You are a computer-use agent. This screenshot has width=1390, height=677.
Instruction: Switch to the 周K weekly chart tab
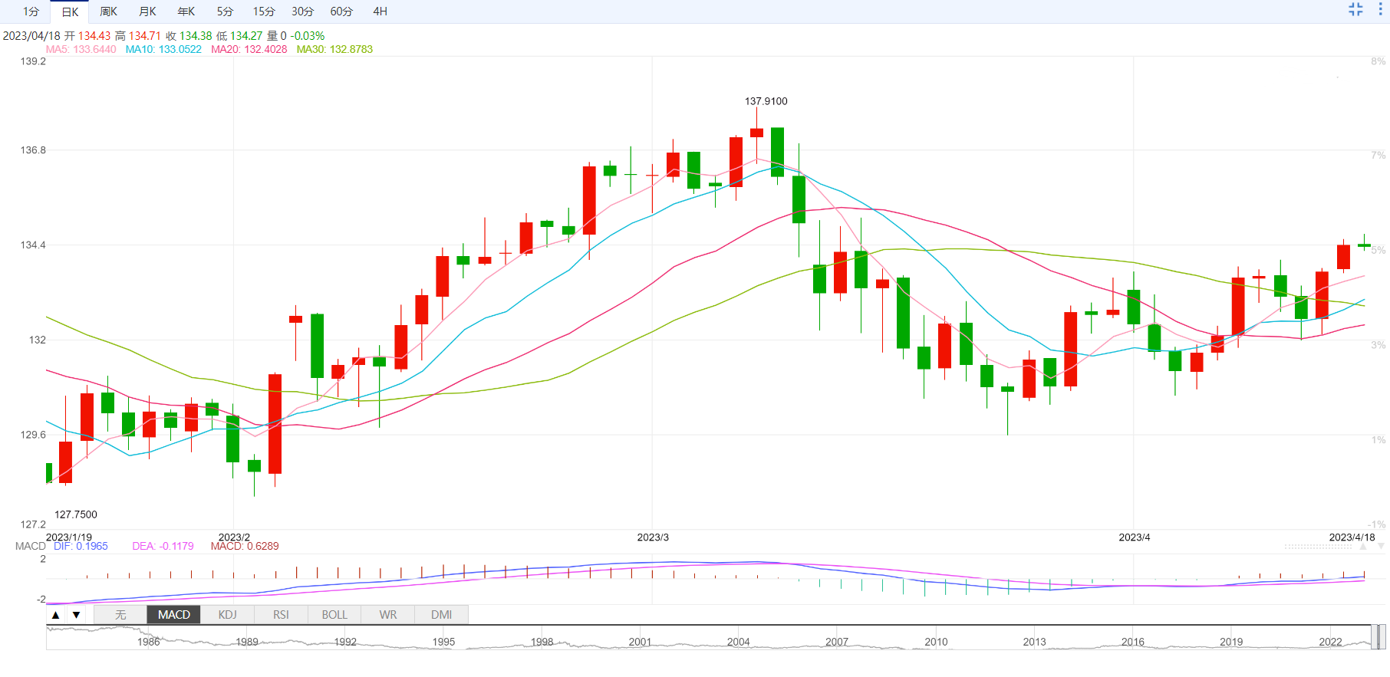click(109, 12)
